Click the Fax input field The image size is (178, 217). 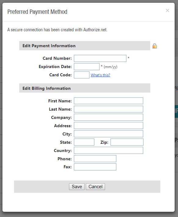[95, 167]
